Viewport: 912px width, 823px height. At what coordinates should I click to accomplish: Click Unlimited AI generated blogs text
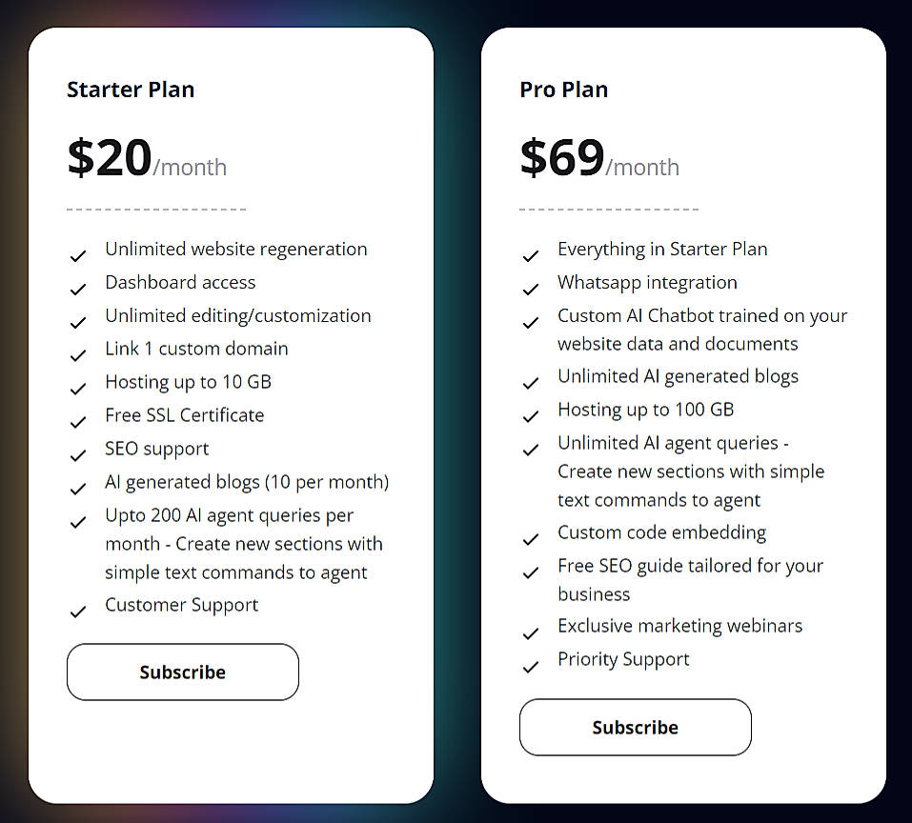(x=678, y=376)
